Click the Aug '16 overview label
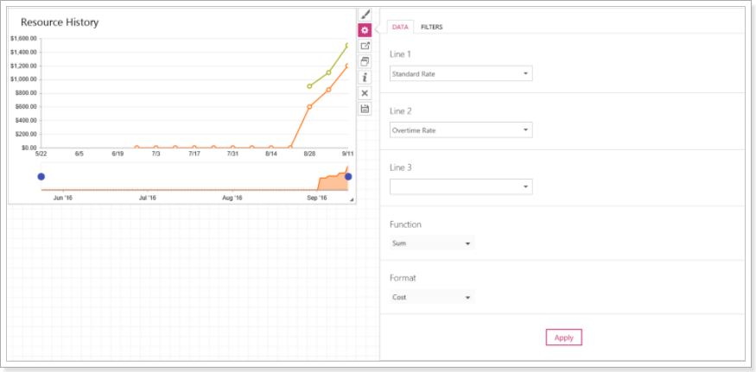Image resolution: width=756 pixels, height=372 pixels. click(x=232, y=198)
